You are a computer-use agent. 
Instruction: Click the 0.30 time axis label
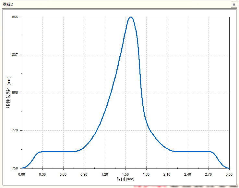click(x=42, y=174)
